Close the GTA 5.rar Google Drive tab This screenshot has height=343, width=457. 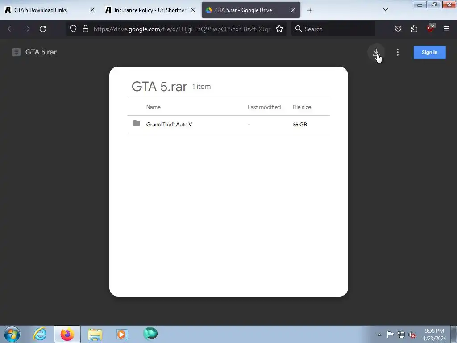click(293, 10)
